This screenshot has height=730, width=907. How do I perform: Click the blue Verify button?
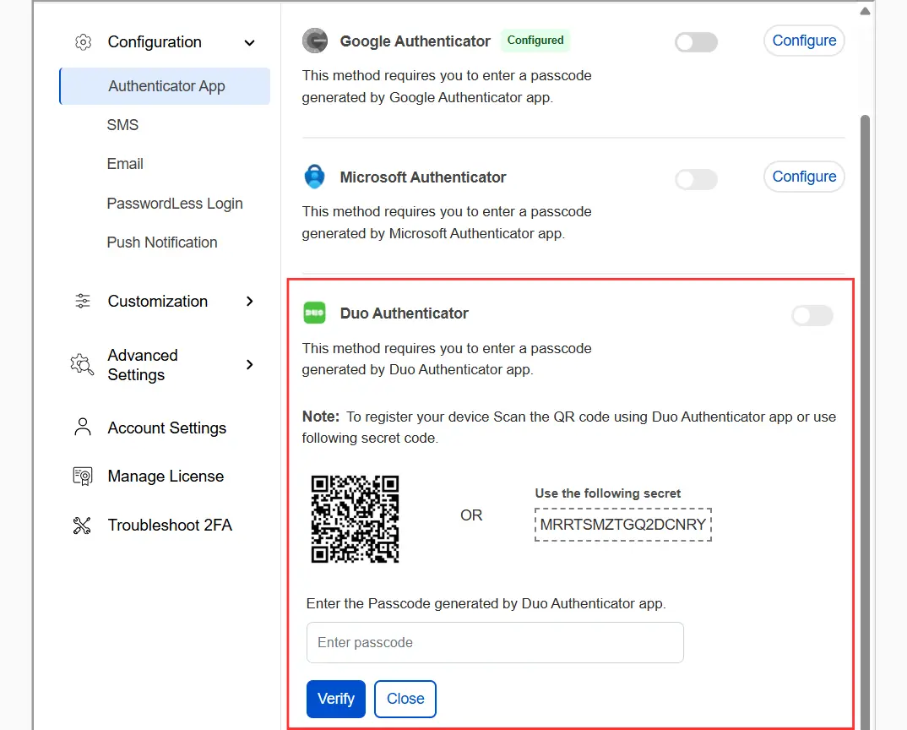pos(336,699)
